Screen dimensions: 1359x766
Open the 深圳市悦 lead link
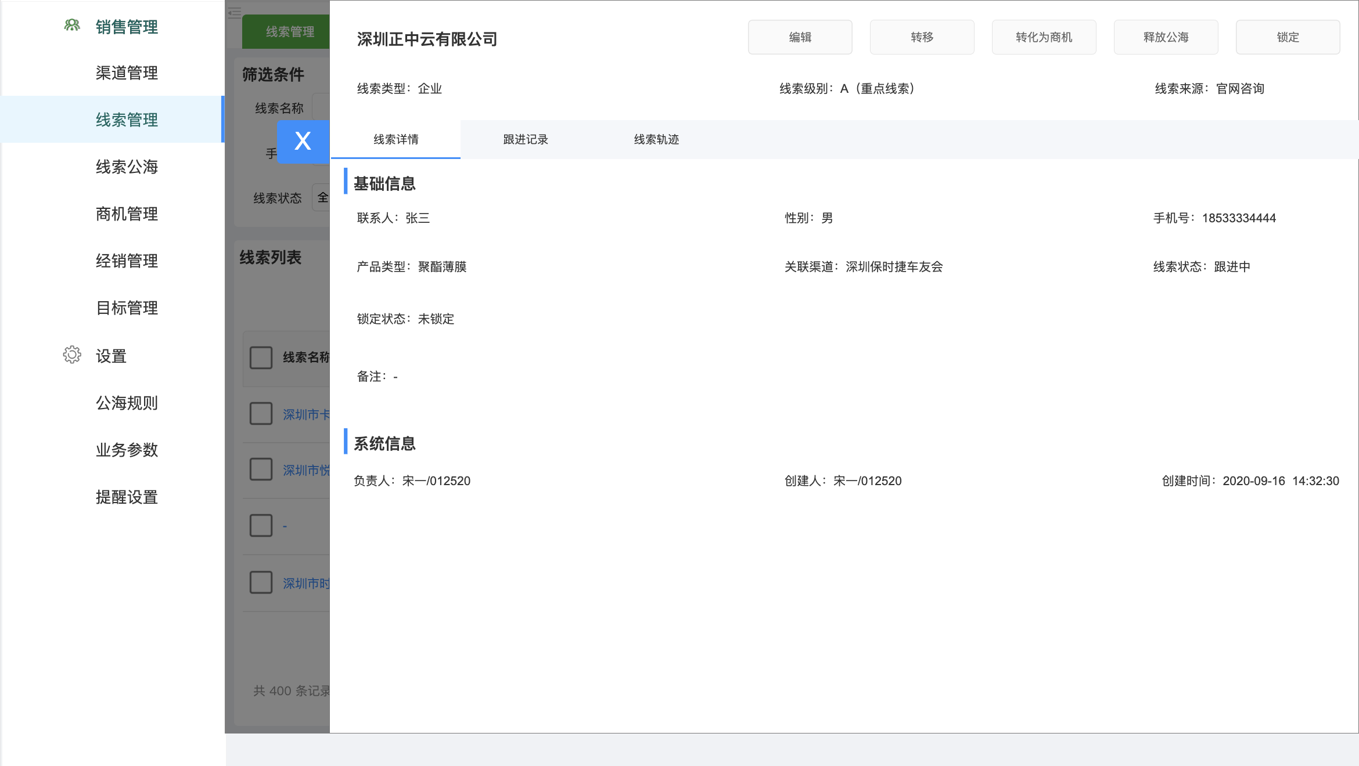[306, 470]
